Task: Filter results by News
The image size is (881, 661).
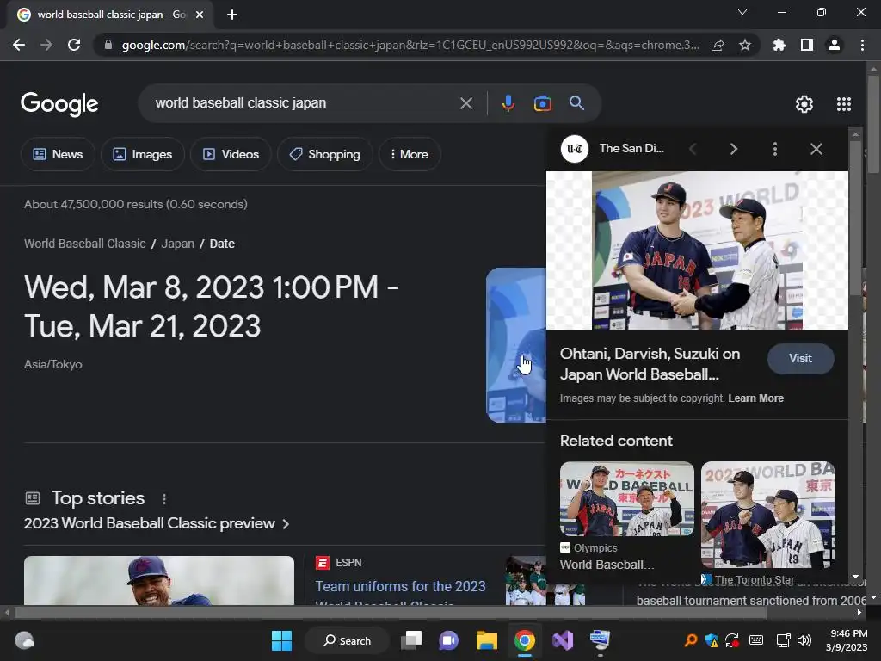Action: 58,154
